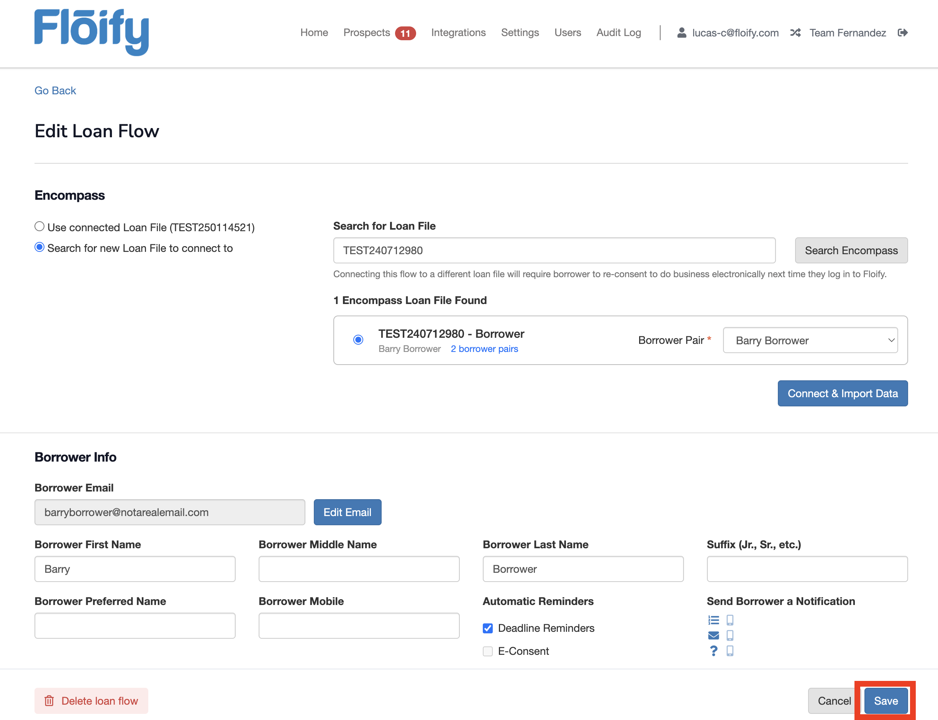The width and height of the screenshot is (938, 720).
Task: Open the Borrower Pair dropdown
Action: (810, 340)
